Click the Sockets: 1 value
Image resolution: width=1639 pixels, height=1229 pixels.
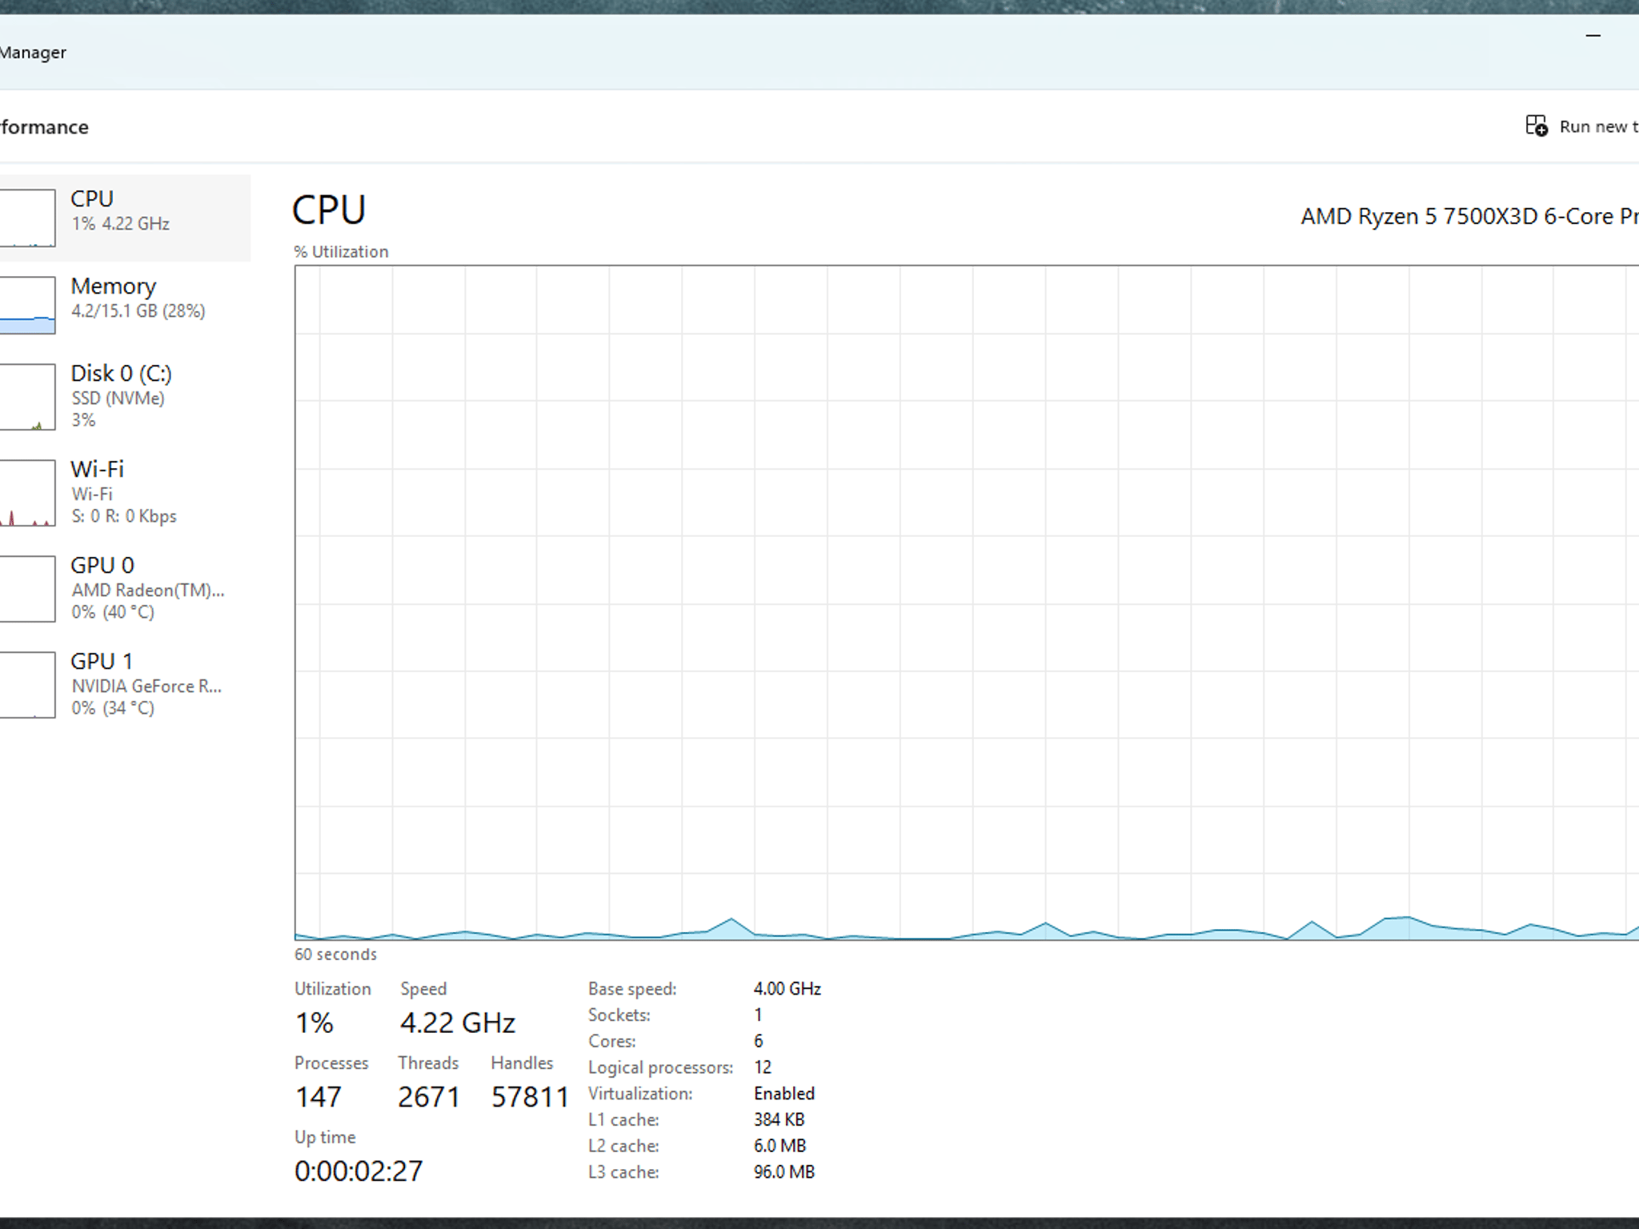click(x=758, y=1015)
